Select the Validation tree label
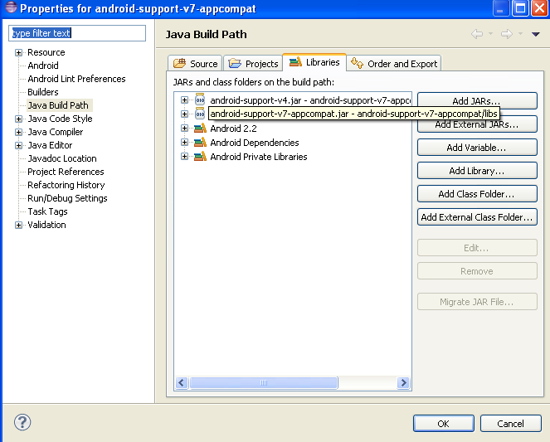Screen dimensions: 550x442 coord(46,225)
